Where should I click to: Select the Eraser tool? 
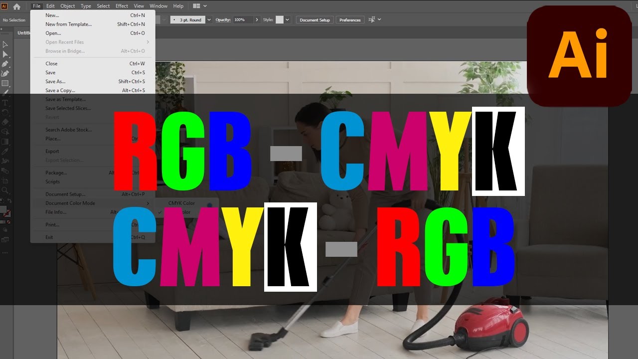point(5,122)
